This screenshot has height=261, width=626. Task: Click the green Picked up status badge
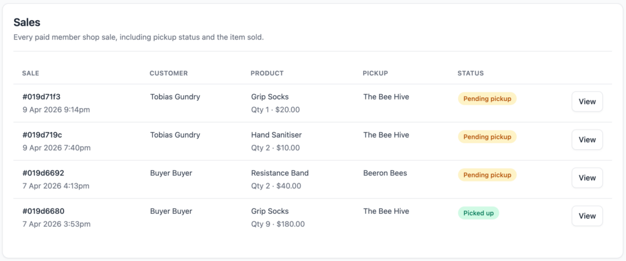[x=478, y=213]
